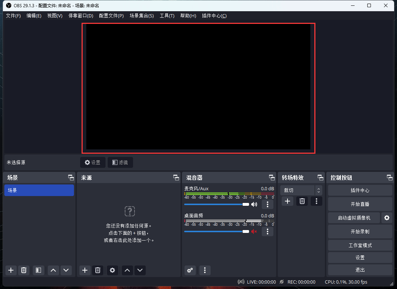Toggle 工作室模式 button

click(x=360, y=245)
